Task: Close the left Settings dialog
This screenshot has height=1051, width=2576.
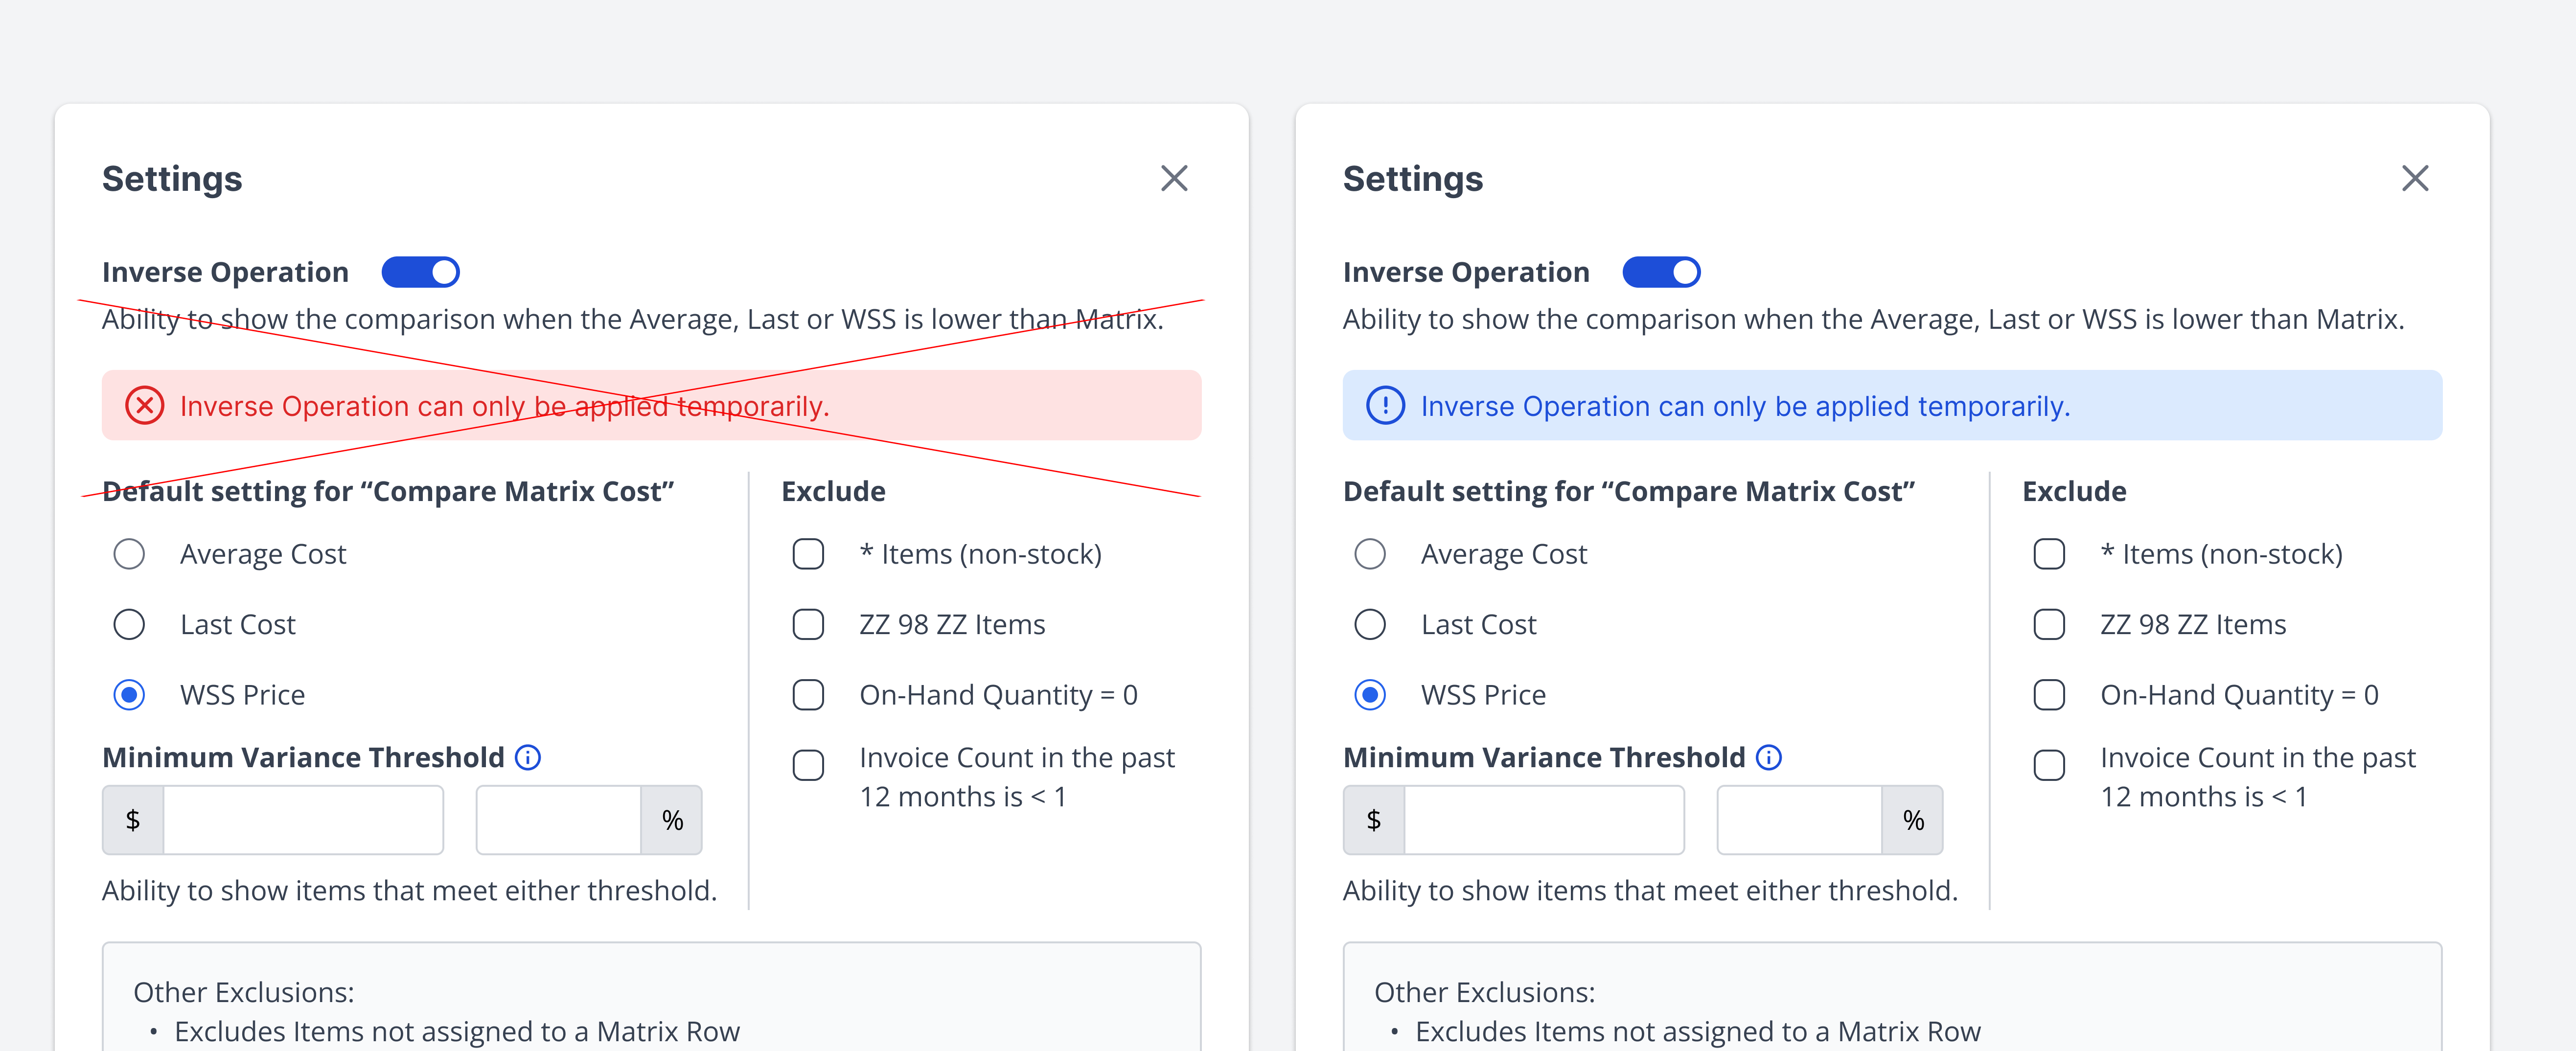Action: pos(1174,178)
